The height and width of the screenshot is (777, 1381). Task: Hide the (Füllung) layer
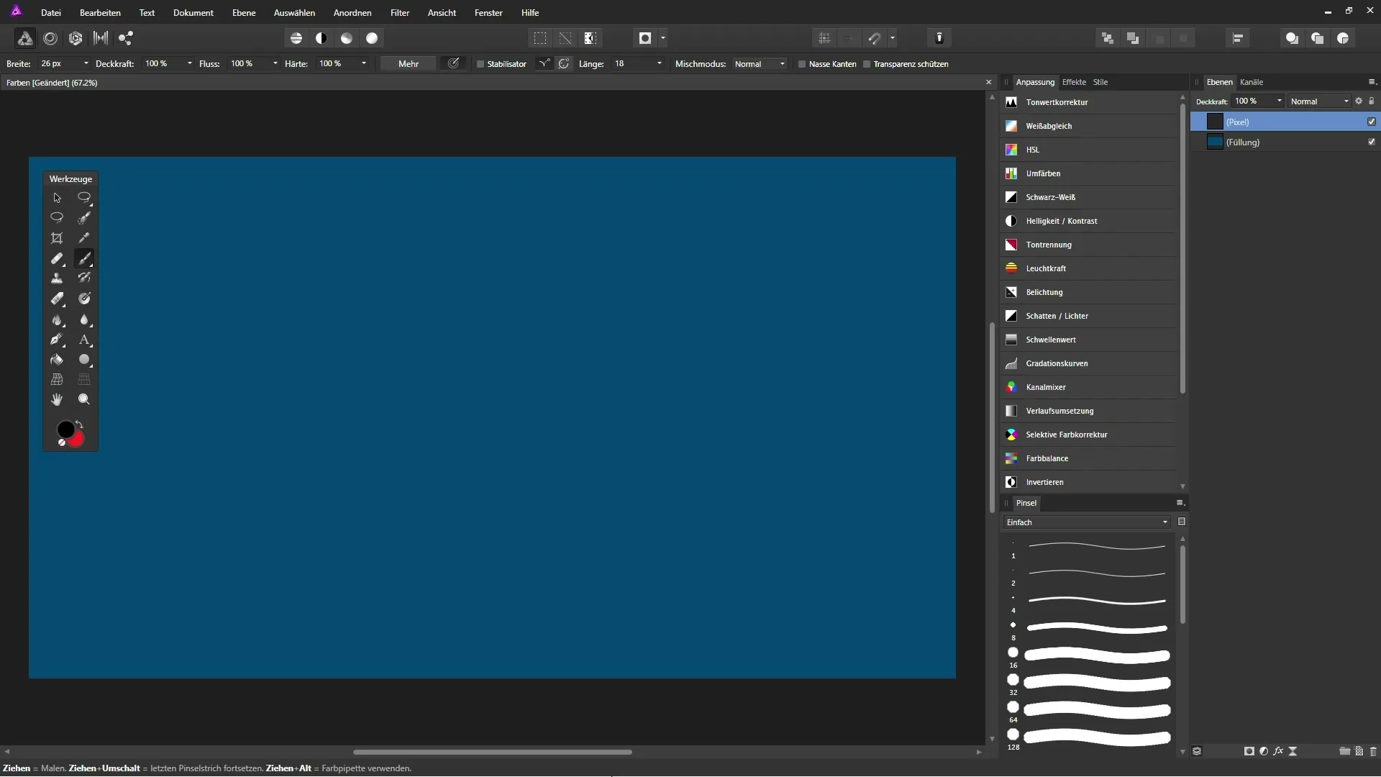pos(1371,142)
